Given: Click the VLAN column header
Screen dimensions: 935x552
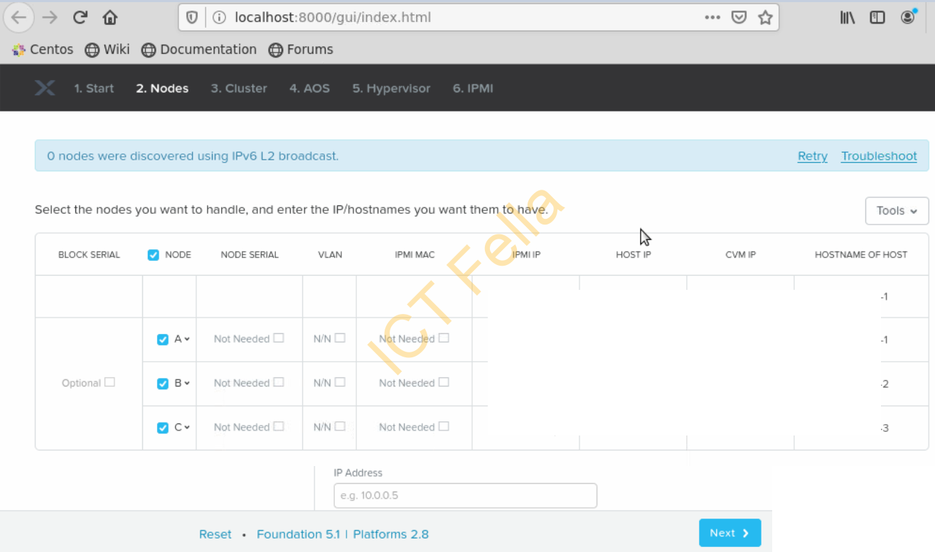Looking at the screenshot, I should (330, 254).
